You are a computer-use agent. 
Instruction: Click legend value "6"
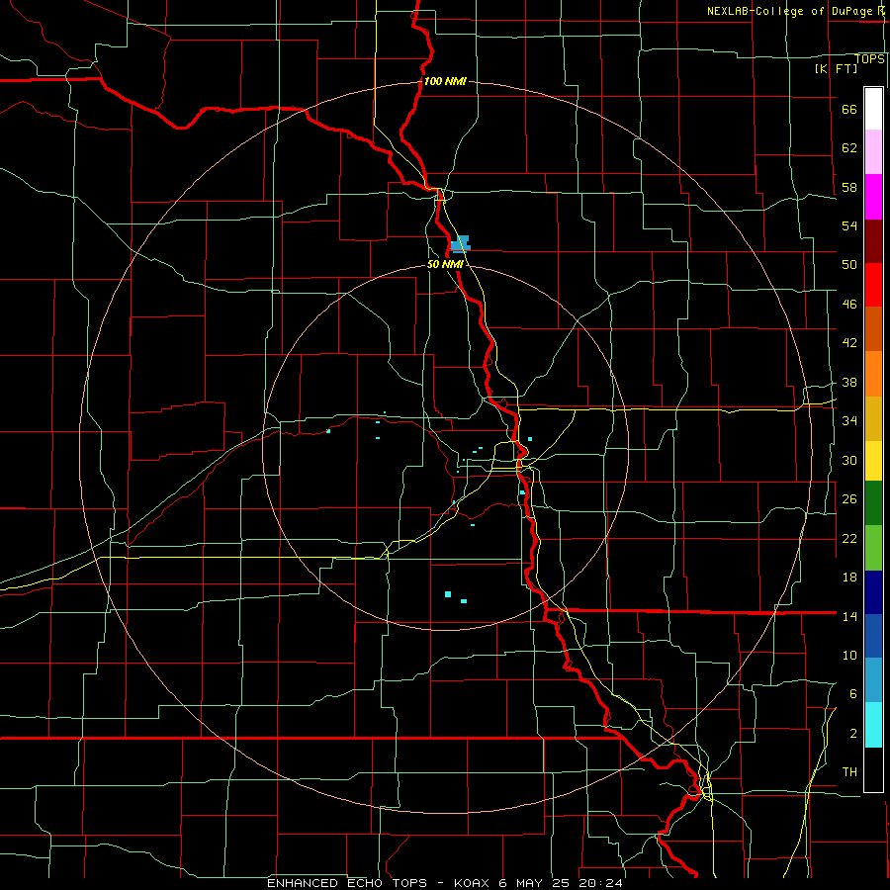(852, 693)
